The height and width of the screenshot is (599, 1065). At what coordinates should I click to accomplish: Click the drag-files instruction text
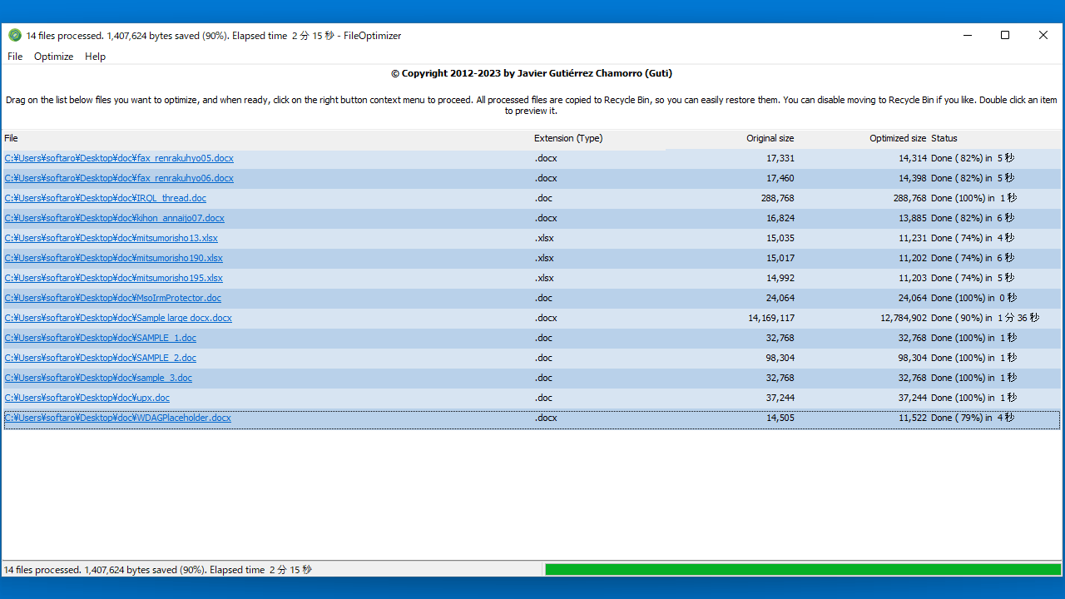[x=532, y=105]
